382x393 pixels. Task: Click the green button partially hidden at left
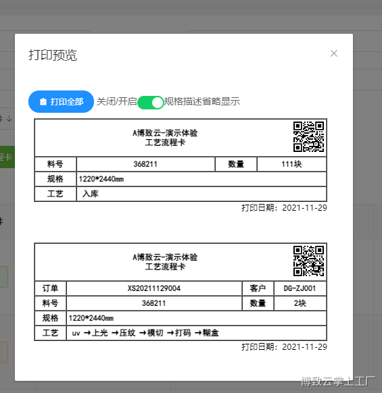coord(7,157)
